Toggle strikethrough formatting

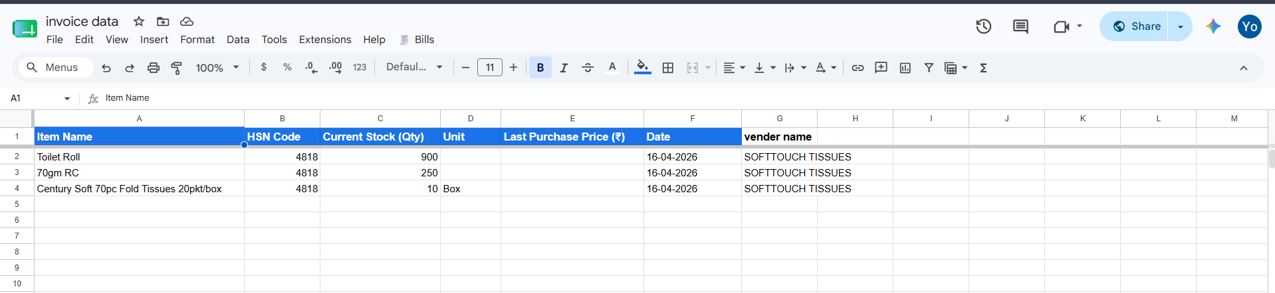coord(588,68)
